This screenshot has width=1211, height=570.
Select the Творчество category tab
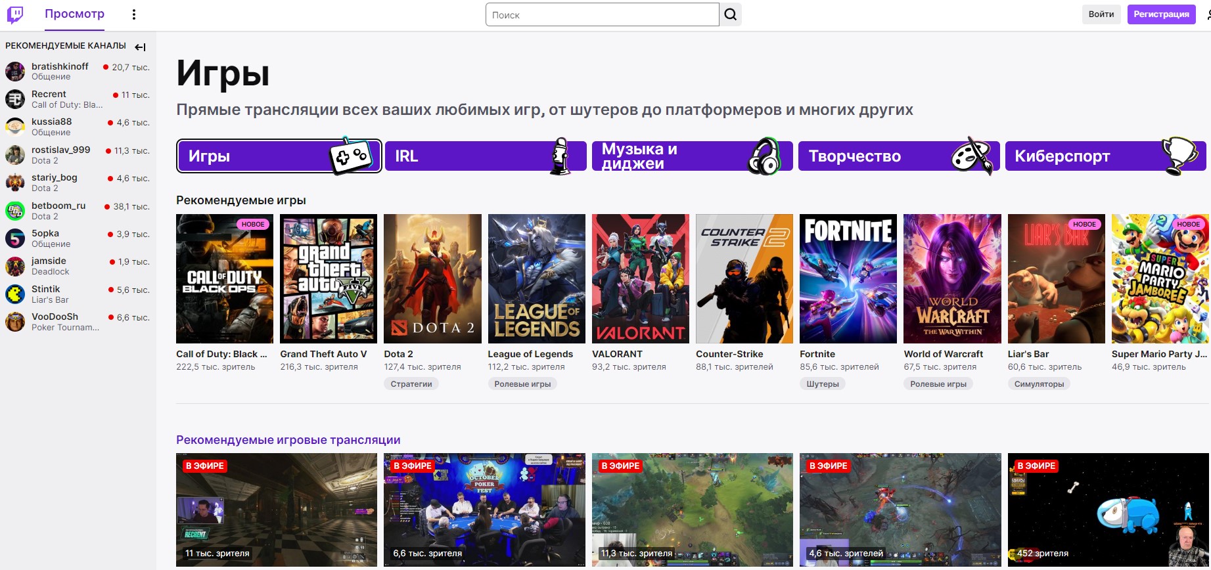pos(899,156)
